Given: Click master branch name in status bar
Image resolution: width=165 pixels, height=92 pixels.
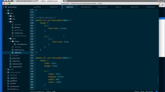Looking at the screenshot, I should [x=151, y=91].
